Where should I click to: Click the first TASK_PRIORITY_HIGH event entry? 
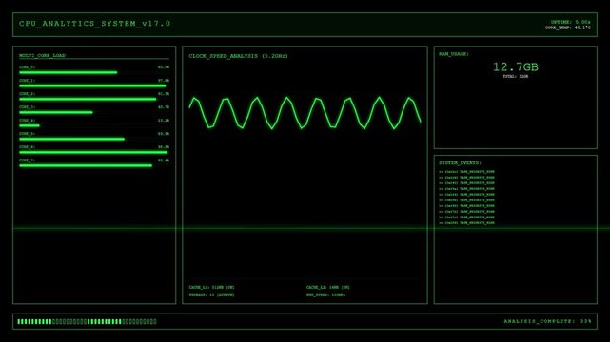[x=467, y=172]
